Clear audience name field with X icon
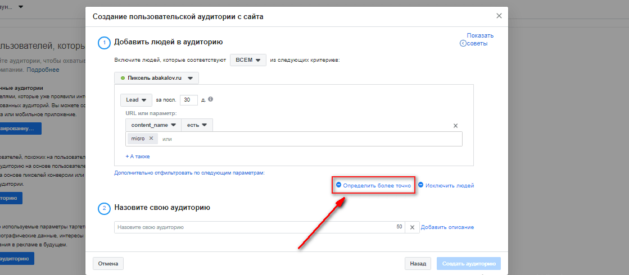 (x=412, y=227)
